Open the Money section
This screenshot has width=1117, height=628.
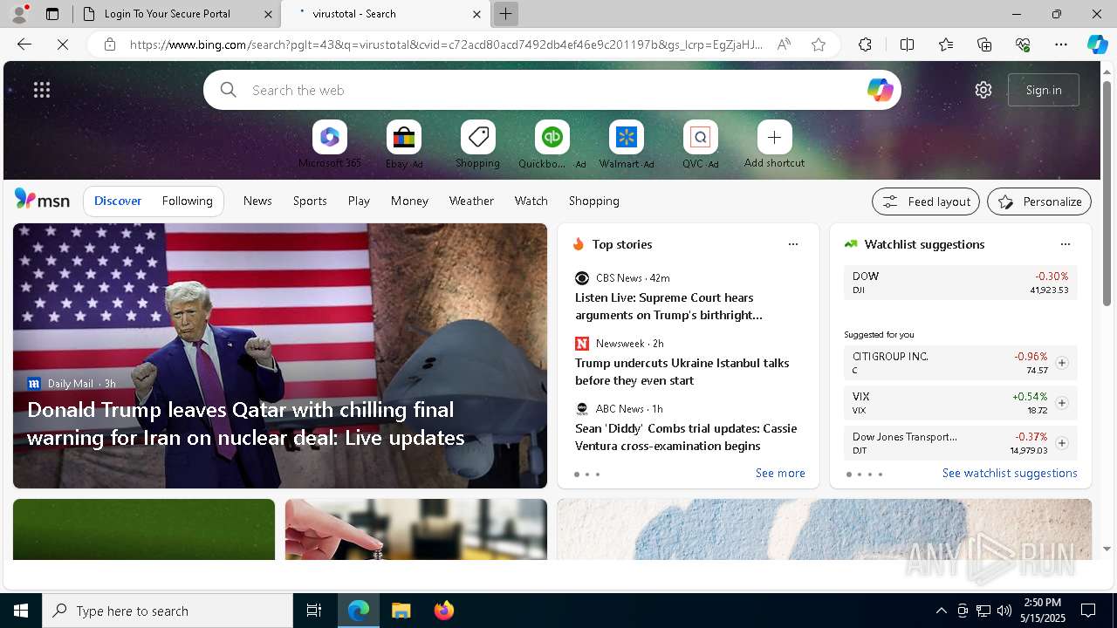(x=409, y=201)
